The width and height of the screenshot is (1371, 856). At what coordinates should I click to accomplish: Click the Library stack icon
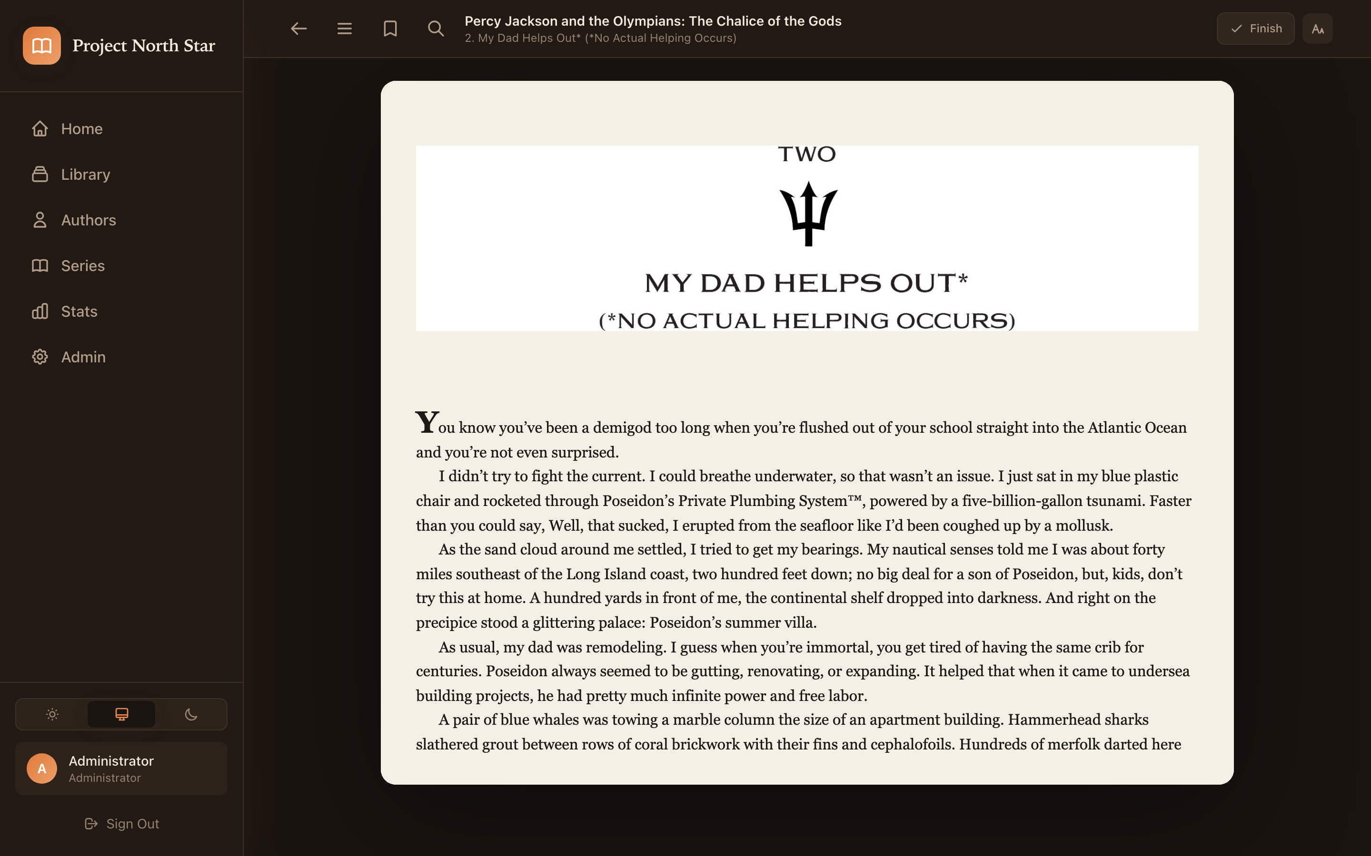click(40, 175)
